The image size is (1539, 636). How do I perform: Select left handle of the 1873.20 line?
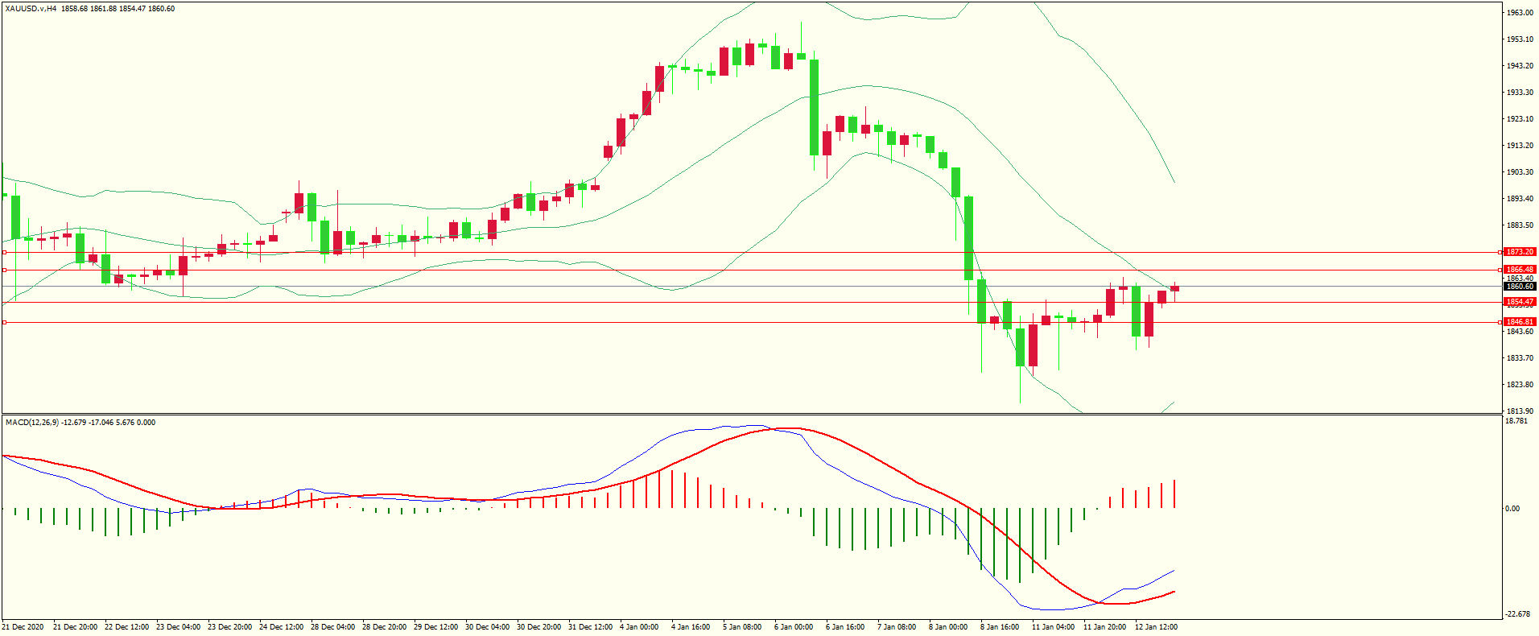[x=4, y=252]
